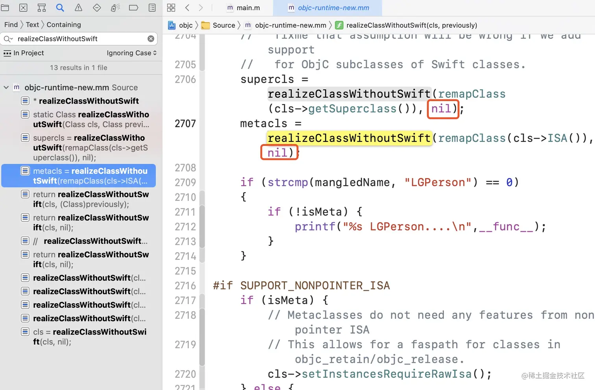Collapse the objc-runtime-new.mm Source results group

(x=6, y=87)
